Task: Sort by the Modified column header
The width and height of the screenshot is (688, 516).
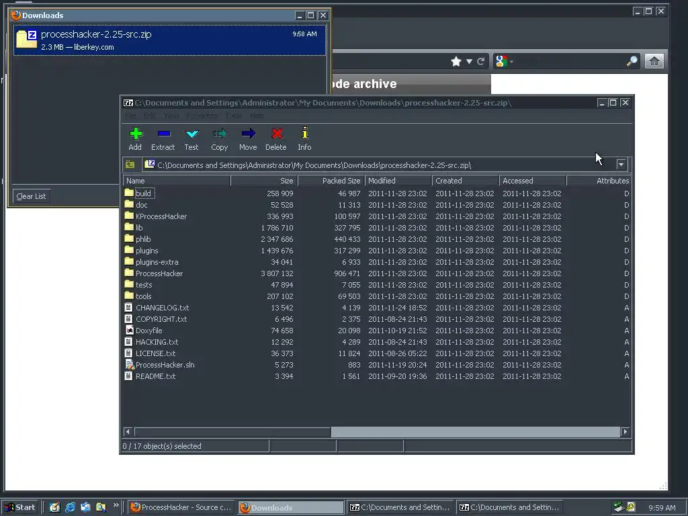Action: [398, 180]
